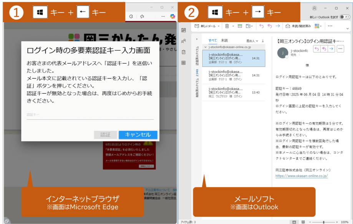The image size is (353, 224).
Task: Open the 削除済みアイテム 2340 folder
Action: [x=197, y=83]
